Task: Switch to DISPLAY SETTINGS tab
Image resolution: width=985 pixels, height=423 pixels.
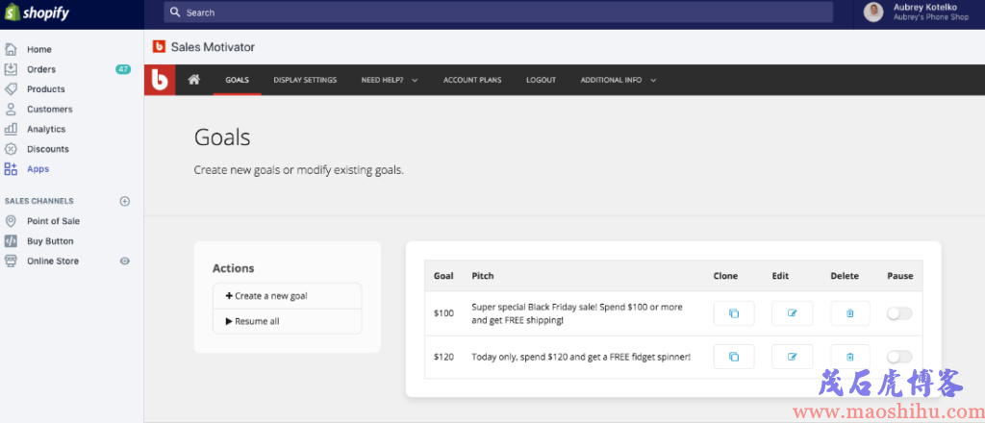Action: (x=305, y=81)
